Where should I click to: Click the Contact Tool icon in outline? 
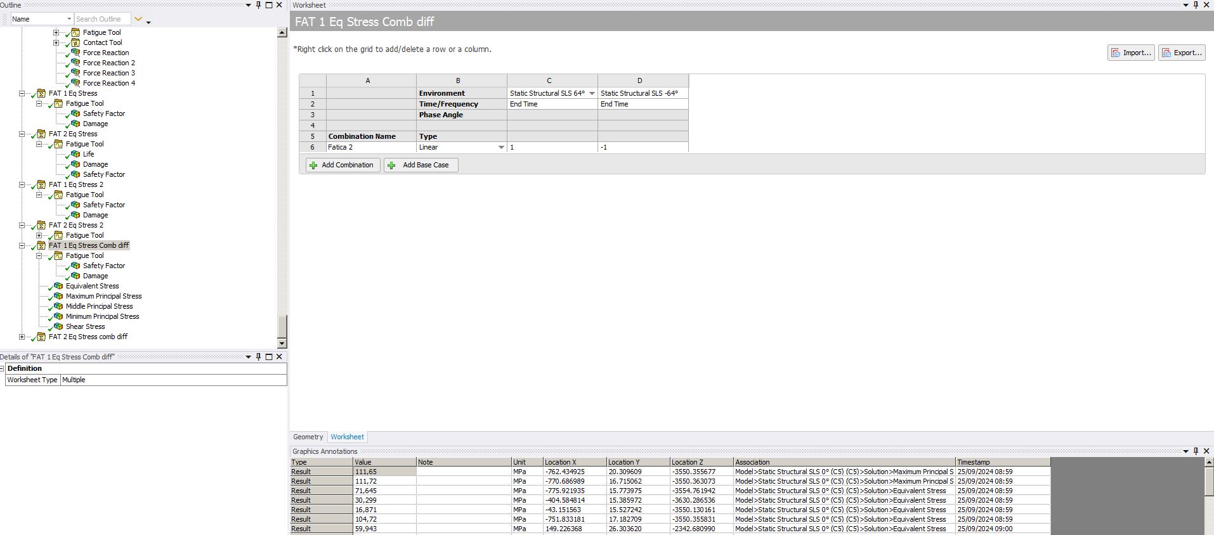(x=75, y=42)
